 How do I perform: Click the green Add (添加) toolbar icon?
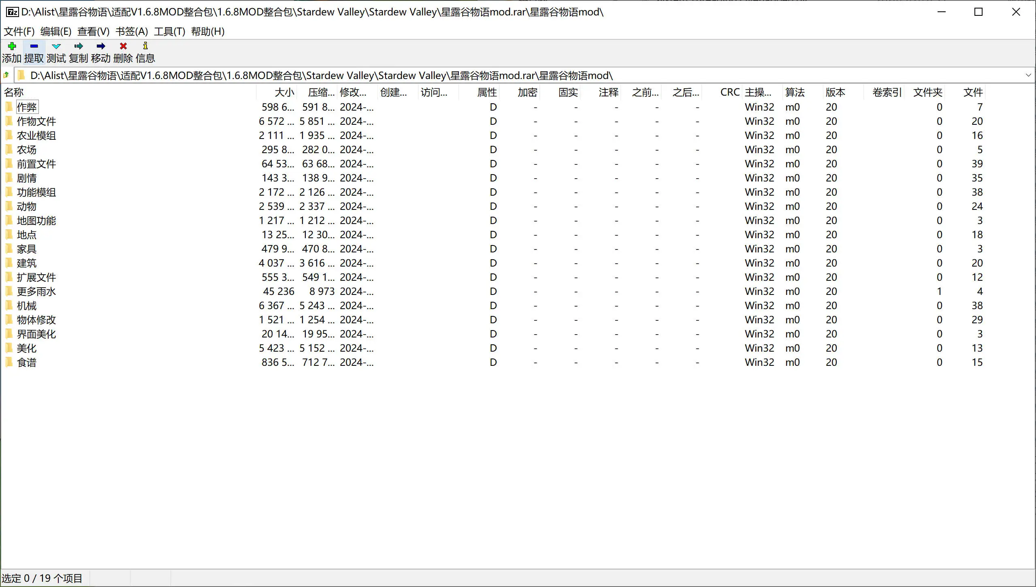pyautogui.click(x=12, y=46)
